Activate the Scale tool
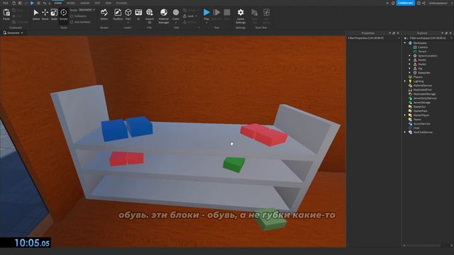454x255 pixels. pos(54,14)
